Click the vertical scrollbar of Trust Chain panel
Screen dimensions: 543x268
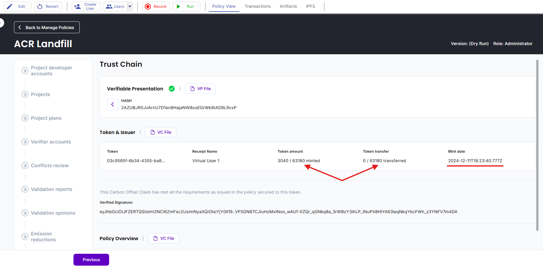537,145
